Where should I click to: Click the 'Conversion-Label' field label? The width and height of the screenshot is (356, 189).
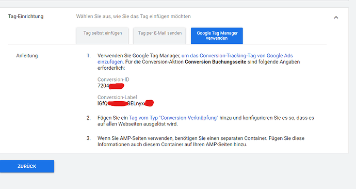pos(117,97)
